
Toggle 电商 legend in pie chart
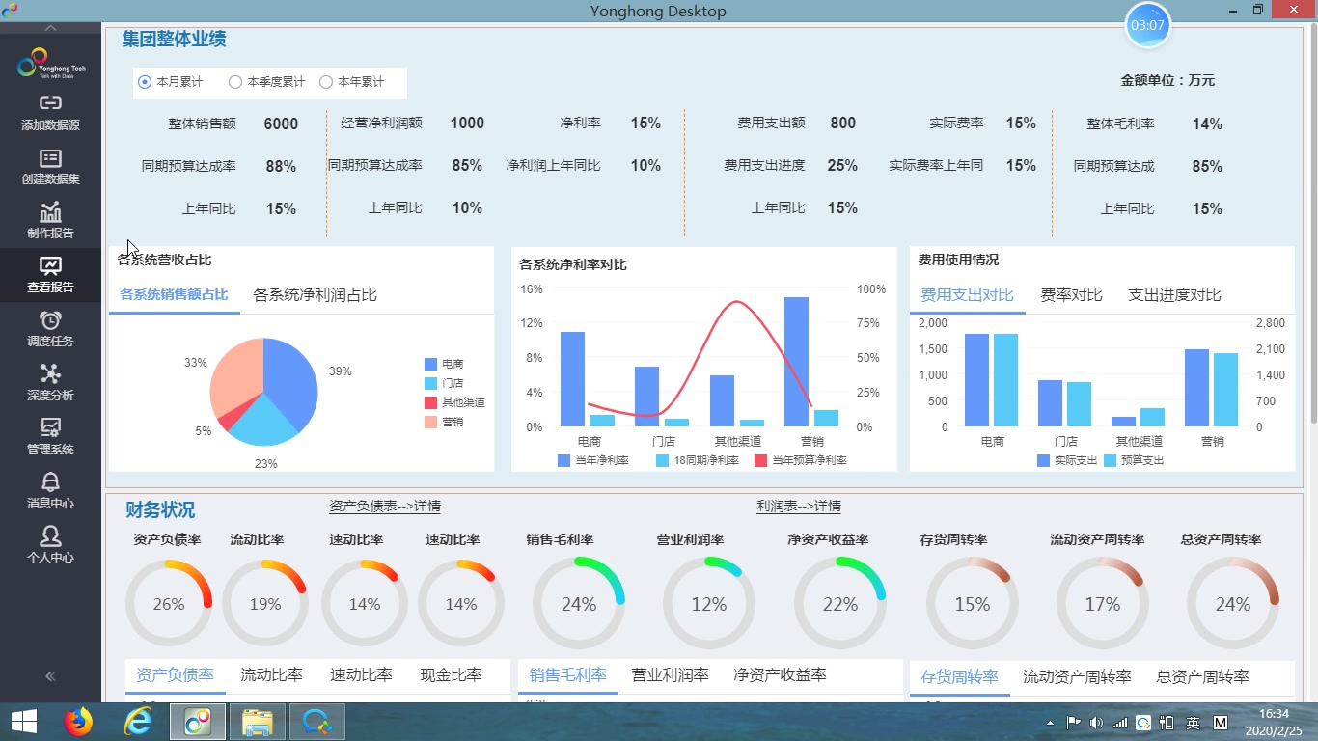pos(444,364)
